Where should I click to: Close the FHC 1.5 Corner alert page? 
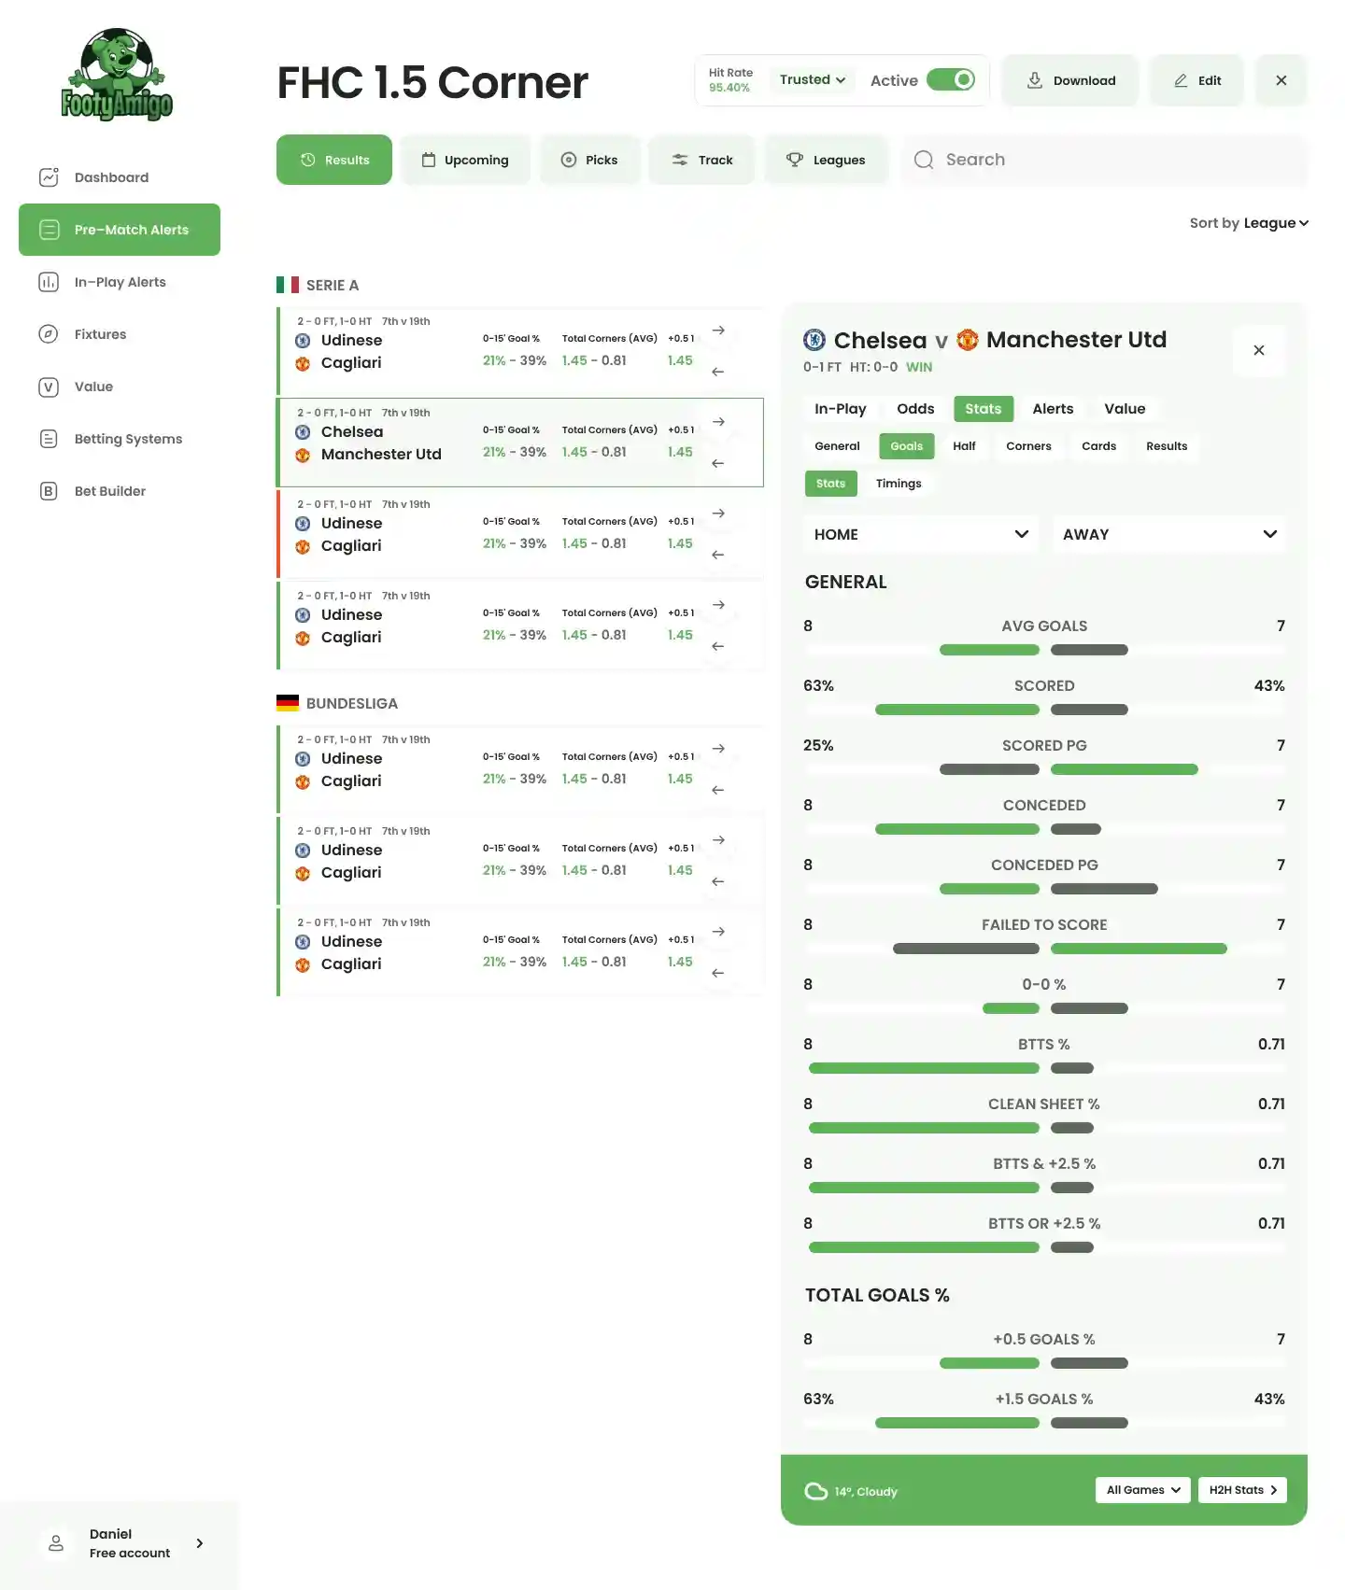1281,80
